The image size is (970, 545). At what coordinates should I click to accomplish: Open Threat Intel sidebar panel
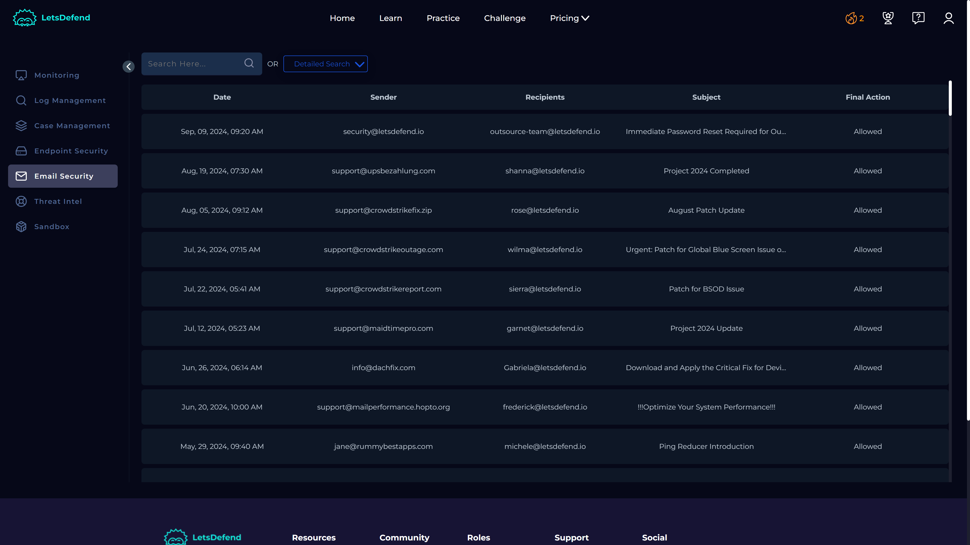(x=58, y=200)
